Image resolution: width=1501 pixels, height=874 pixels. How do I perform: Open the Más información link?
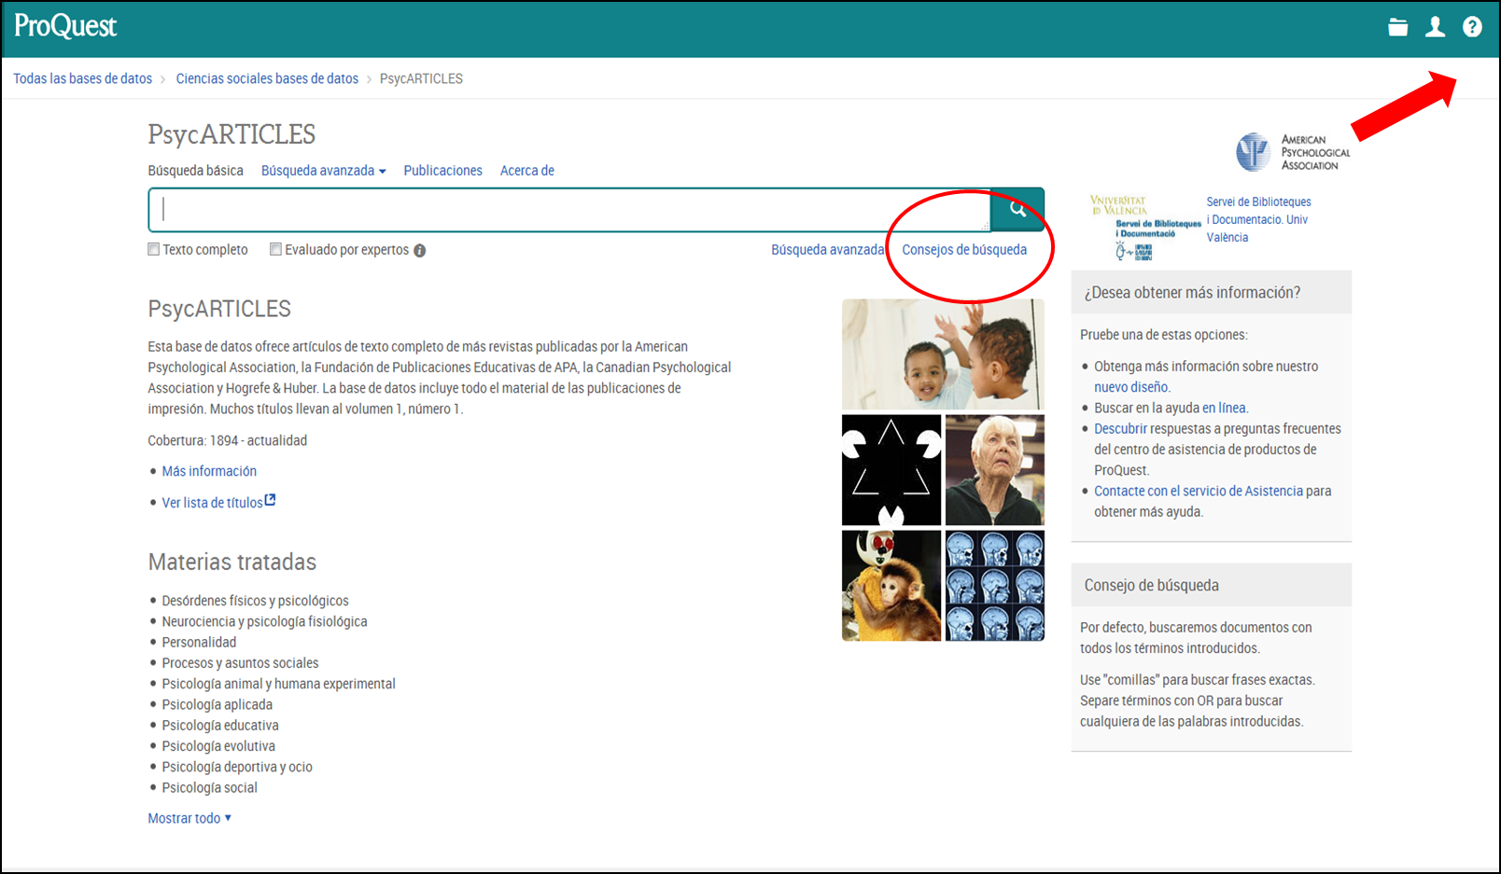(209, 471)
